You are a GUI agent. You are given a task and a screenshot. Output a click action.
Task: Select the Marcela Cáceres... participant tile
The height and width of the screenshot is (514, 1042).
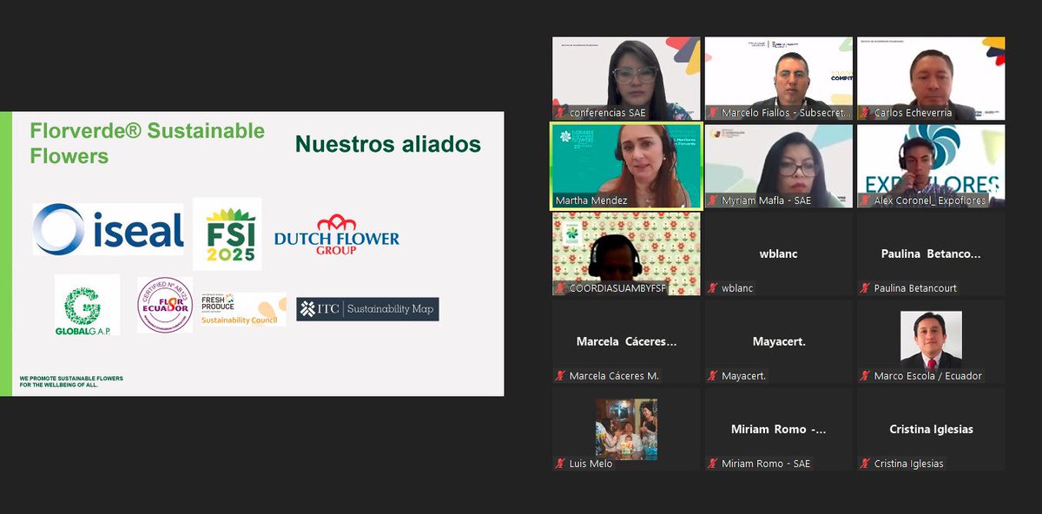pos(626,341)
